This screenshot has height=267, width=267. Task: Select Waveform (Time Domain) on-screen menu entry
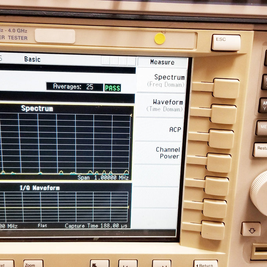[160, 105]
